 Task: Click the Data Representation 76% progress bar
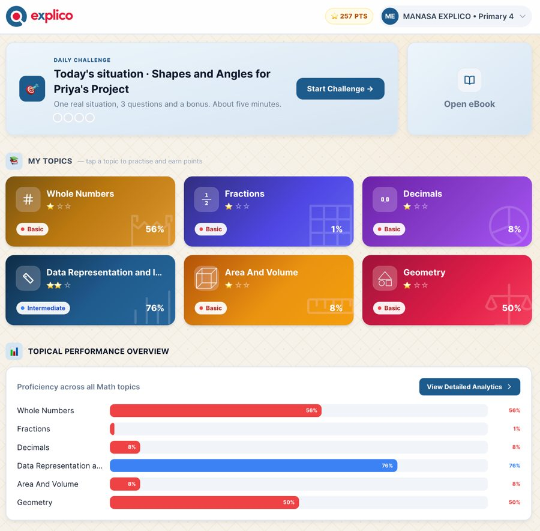(x=253, y=466)
